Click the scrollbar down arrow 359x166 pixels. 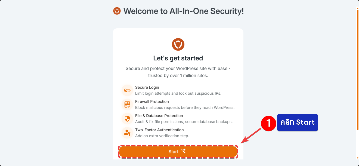358,158
